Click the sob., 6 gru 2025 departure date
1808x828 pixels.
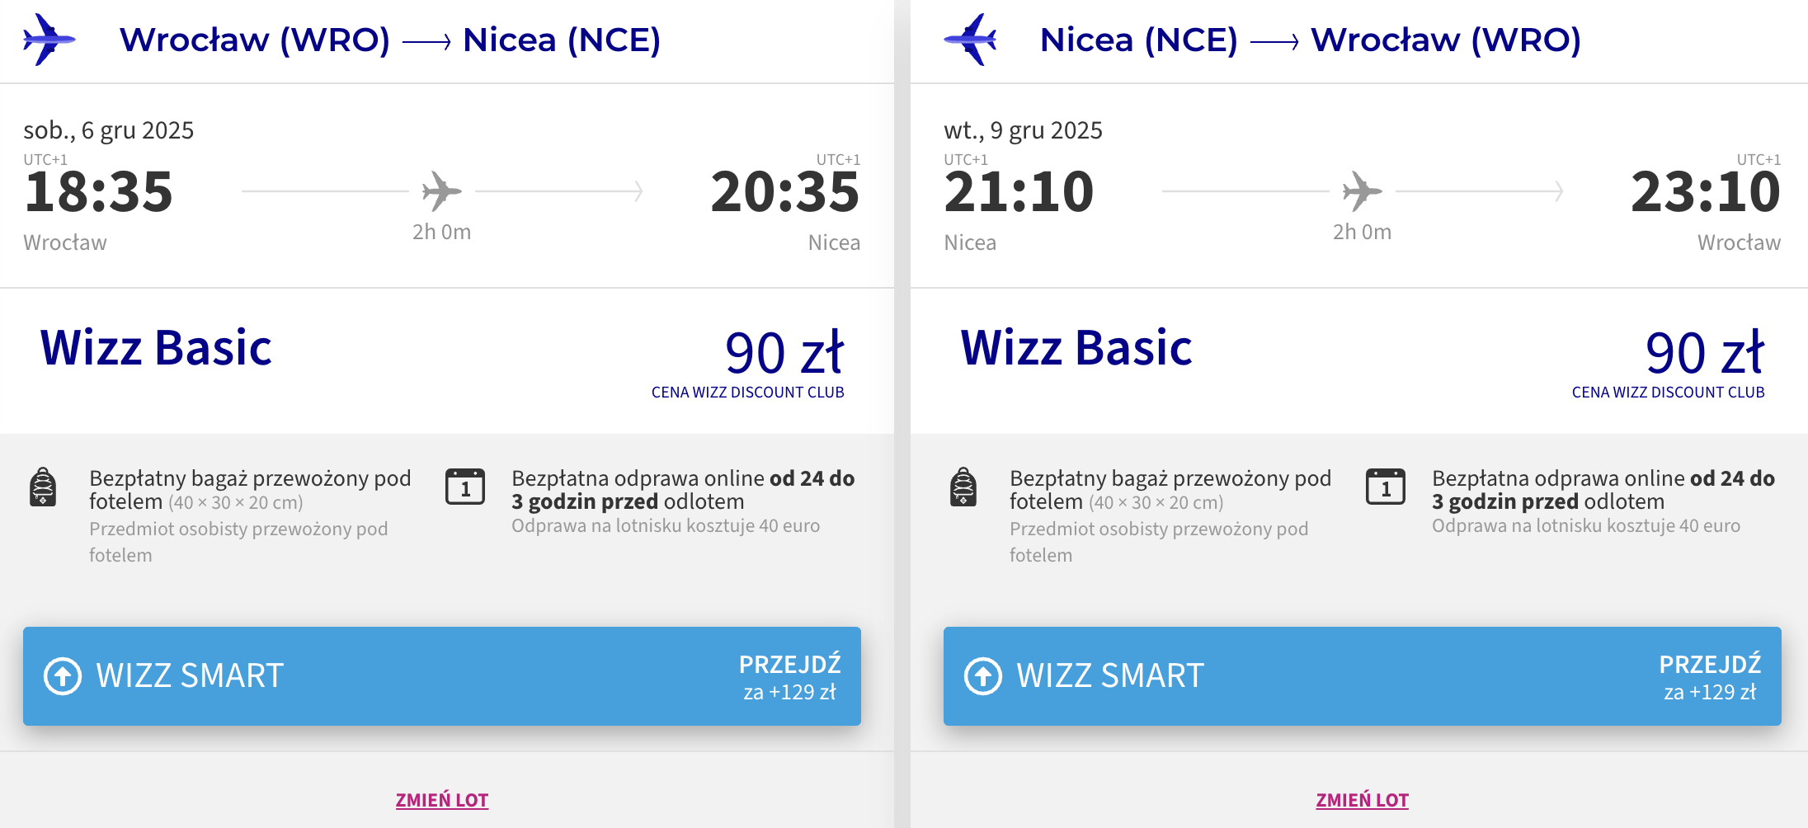pos(109,130)
